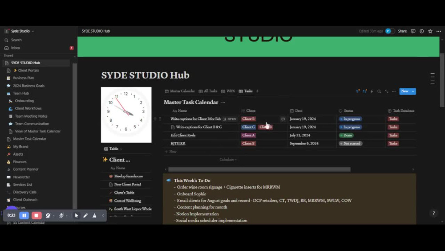445x251 pixels.
Task: Open Finances page in the sidebar
Action: point(20,162)
